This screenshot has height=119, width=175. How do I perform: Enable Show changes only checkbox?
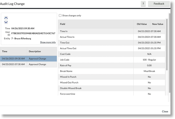point(60,16)
